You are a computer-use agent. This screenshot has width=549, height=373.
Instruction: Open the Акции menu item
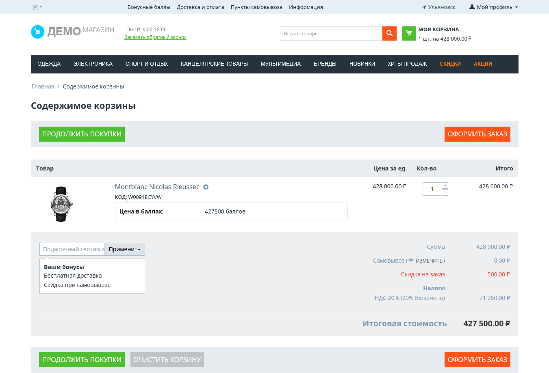click(483, 64)
